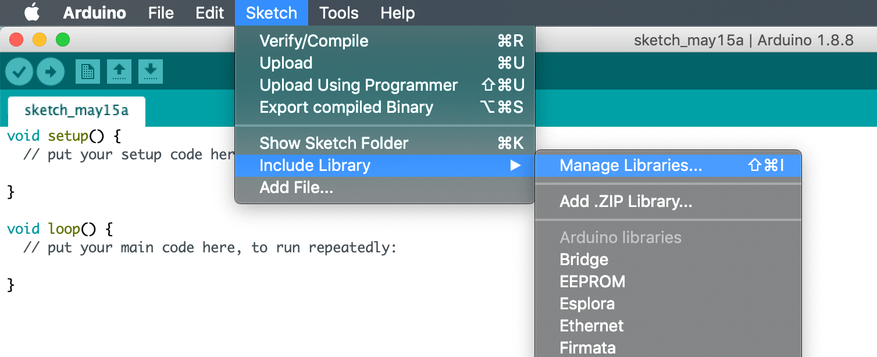Close the open Sketch menu

tap(272, 13)
